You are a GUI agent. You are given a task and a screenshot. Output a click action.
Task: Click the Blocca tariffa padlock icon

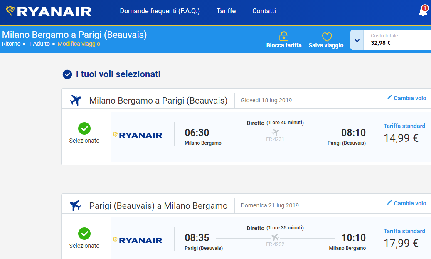coord(284,36)
